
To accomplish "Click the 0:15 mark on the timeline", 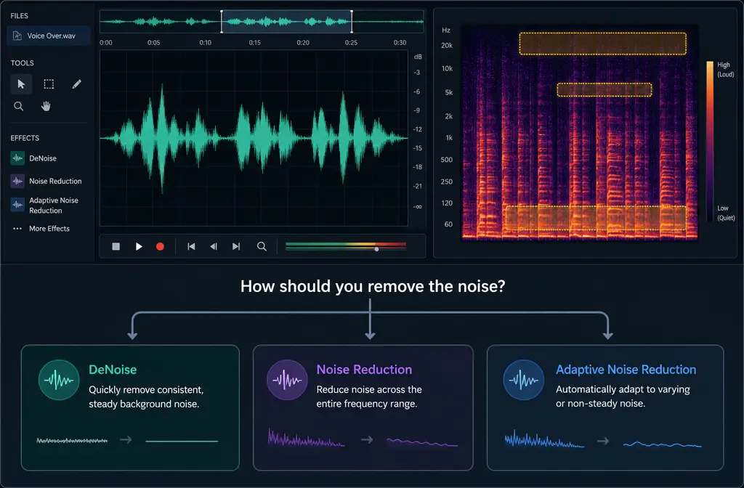I will (x=255, y=43).
